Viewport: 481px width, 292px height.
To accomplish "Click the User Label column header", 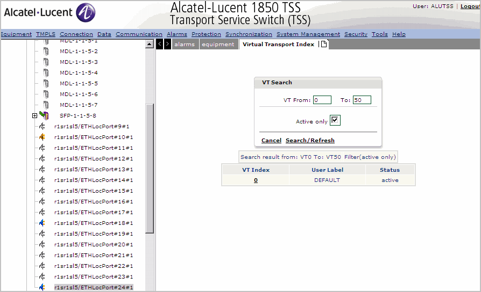I will click(x=327, y=170).
